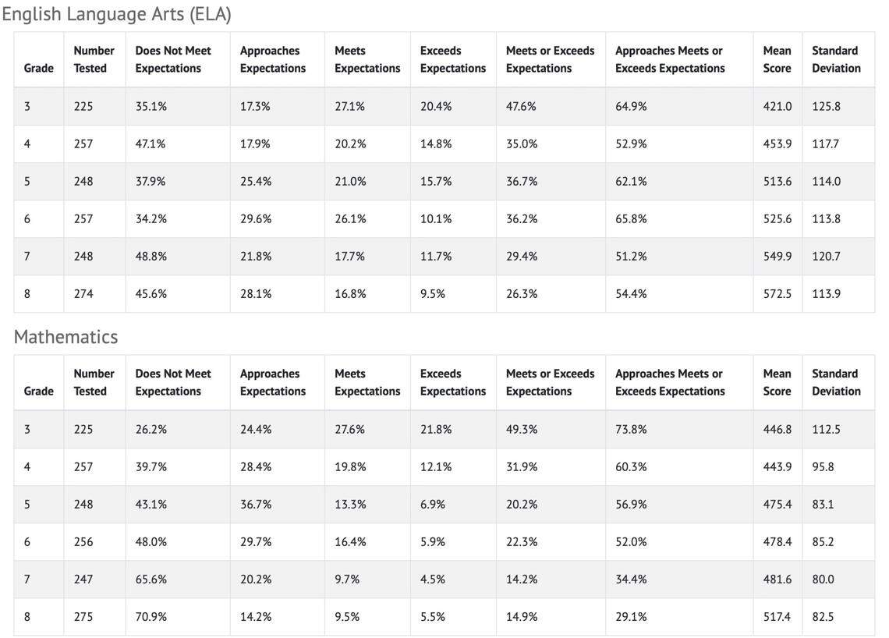Click Mathematics grade 6 number tested 256
The image size is (889, 638).
coord(83,541)
